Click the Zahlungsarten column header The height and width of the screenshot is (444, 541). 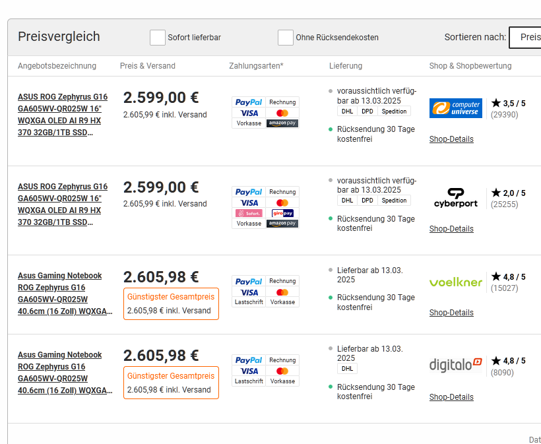256,66
